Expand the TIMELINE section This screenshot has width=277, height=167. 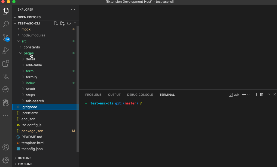point(46,164)
